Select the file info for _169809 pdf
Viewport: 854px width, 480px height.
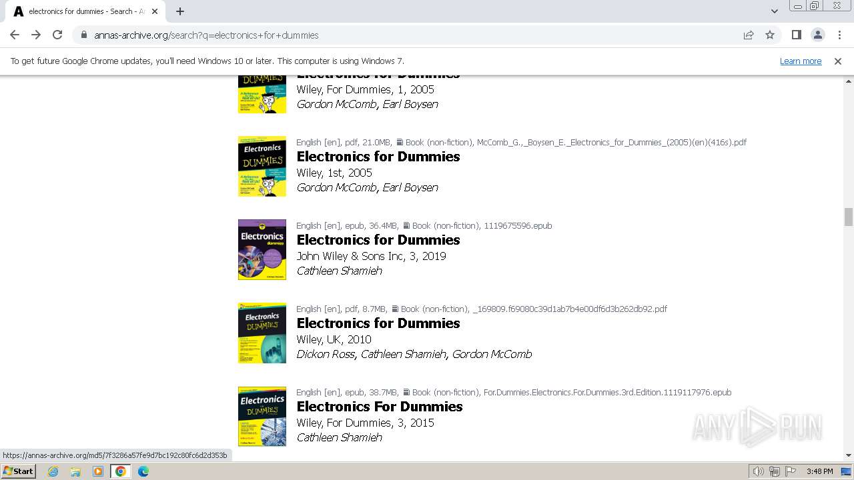pyautogui.click(x=482, y=309)
